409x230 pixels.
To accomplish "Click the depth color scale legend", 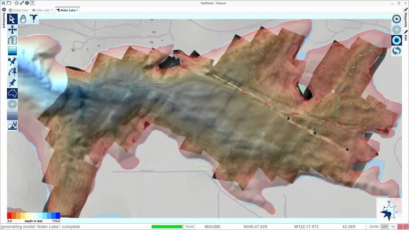I will pos(34,216).
